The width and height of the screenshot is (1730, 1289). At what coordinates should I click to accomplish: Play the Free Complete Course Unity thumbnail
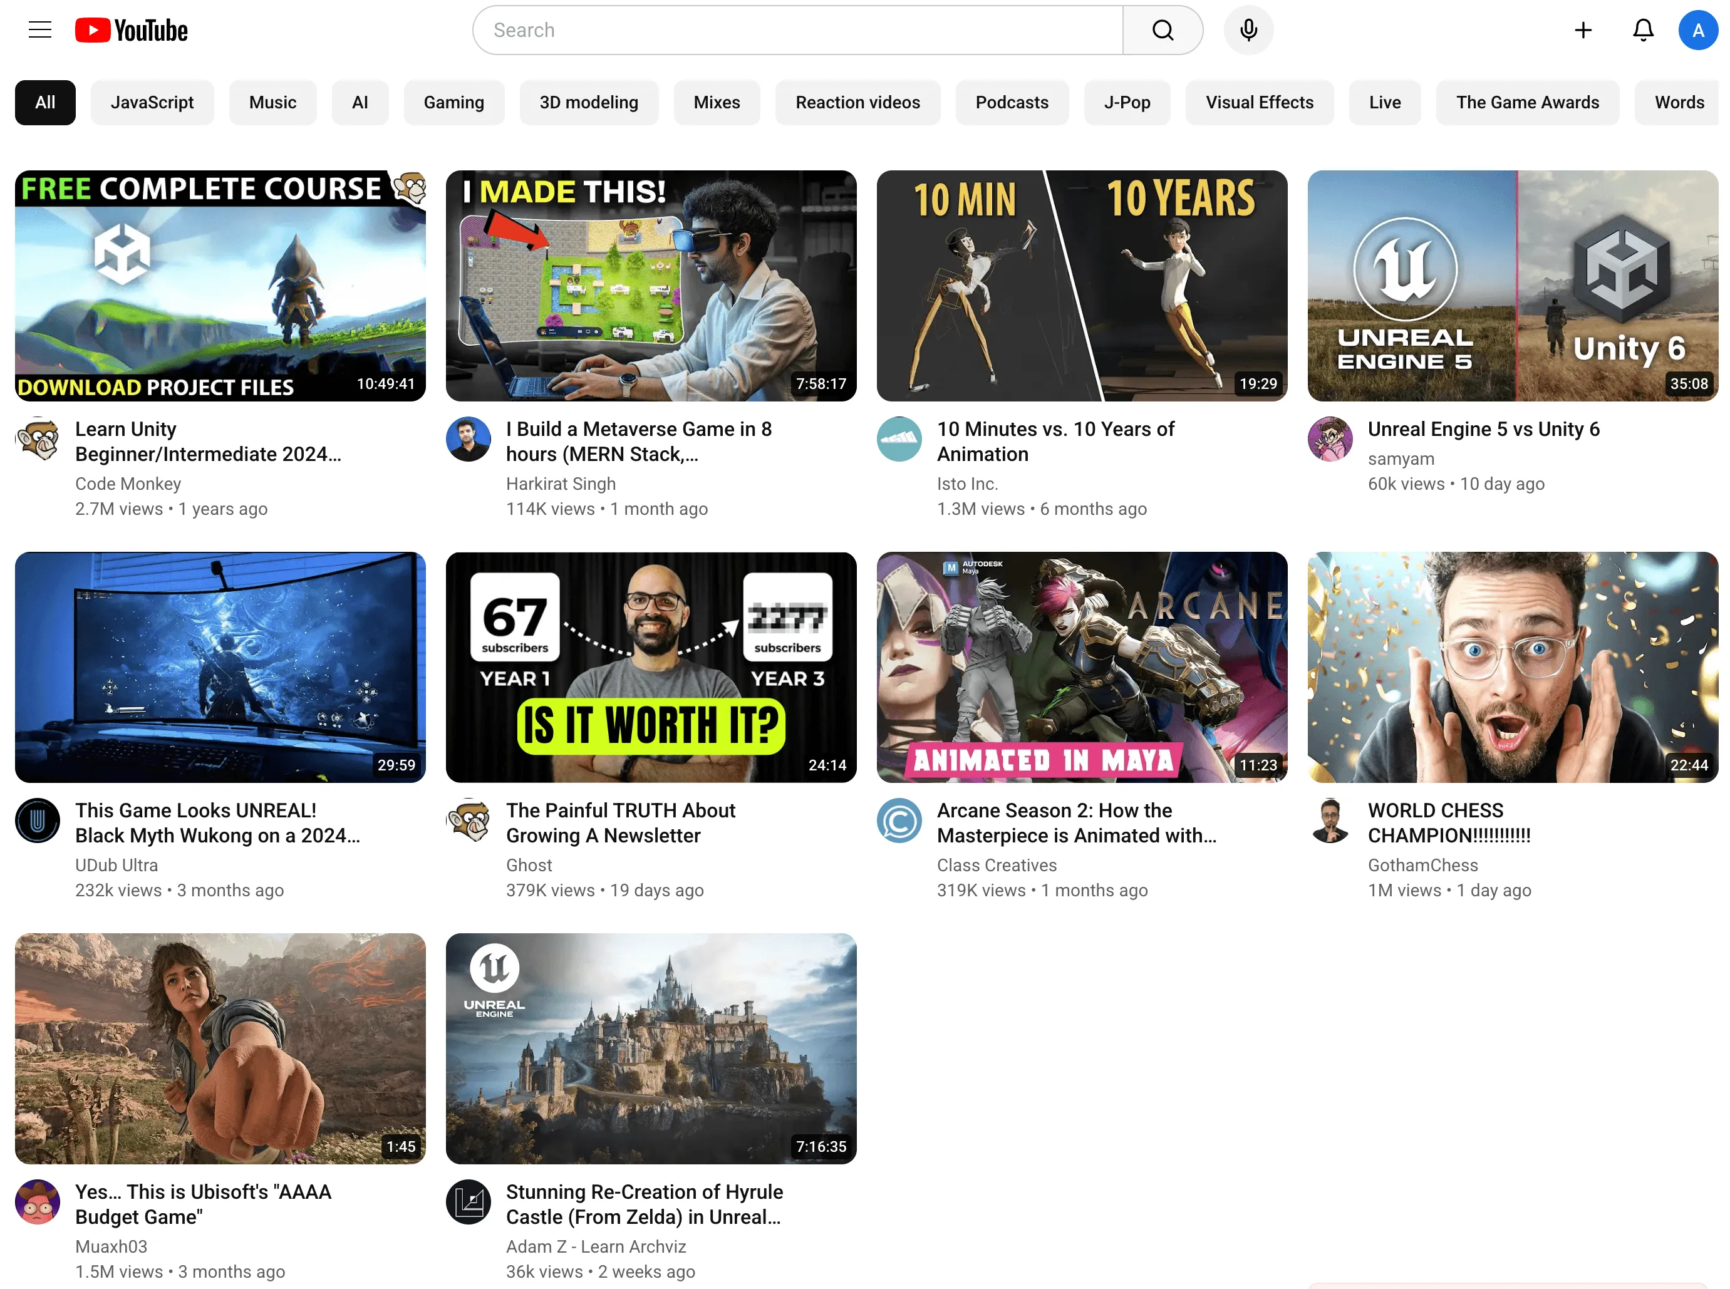point(220,286)
